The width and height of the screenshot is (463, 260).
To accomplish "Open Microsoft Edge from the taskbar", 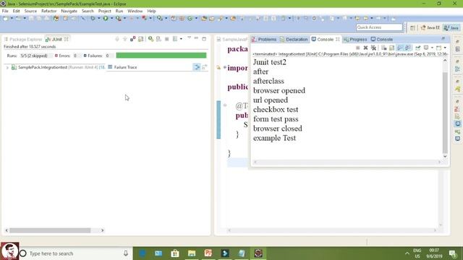I will click(143, 253).
